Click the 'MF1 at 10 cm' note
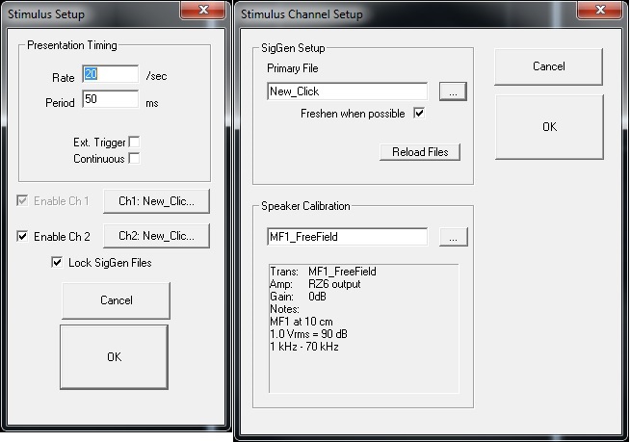Screen dimensions: 630x442 point(302,322)
